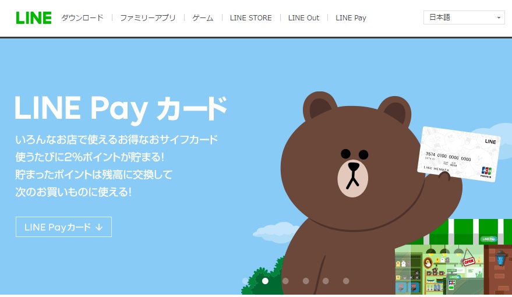Click the language selector's dropdown arrow
512x297 pixels.
499,17
